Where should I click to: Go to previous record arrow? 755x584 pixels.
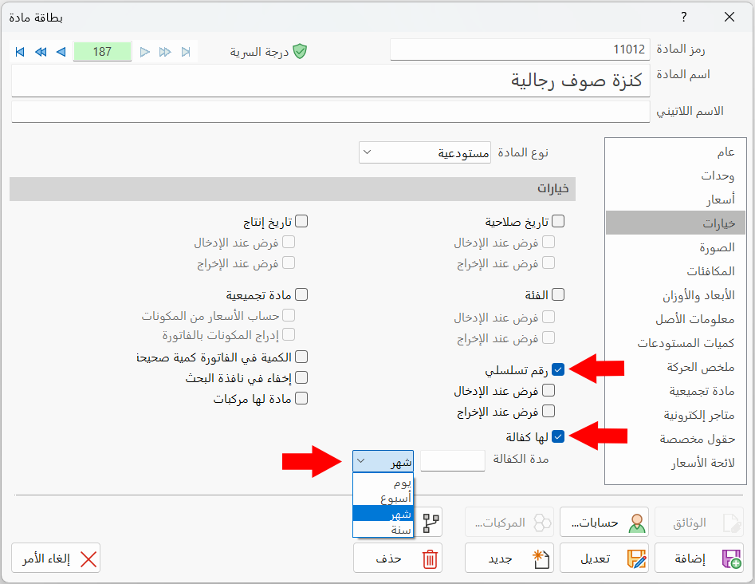pyautogui.click(x=61, y=52)
